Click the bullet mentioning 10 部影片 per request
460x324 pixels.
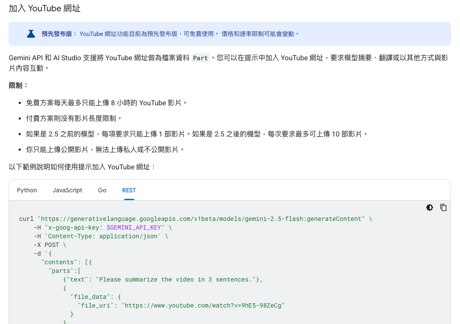196,134
